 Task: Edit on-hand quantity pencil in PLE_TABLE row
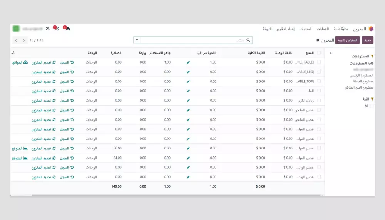(x=188, y=62)
